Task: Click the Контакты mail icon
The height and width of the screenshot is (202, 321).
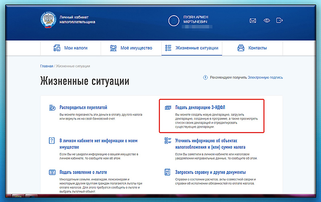Action: click(241, 48)
